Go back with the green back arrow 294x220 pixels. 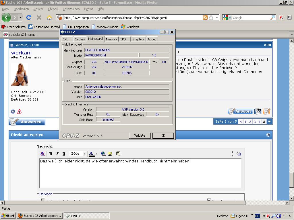(6, 17)
